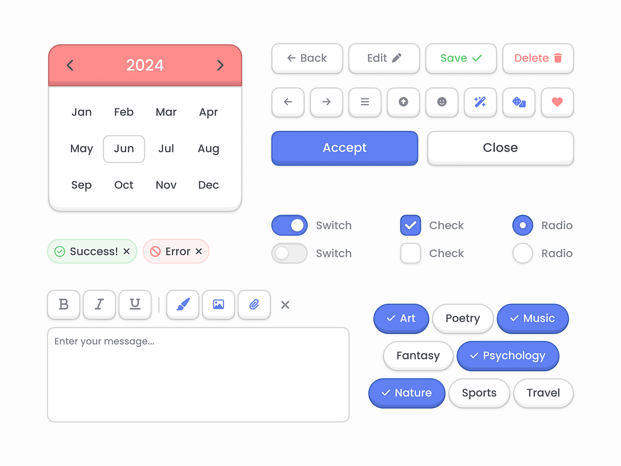Apply italic formatting

point(99,304)
